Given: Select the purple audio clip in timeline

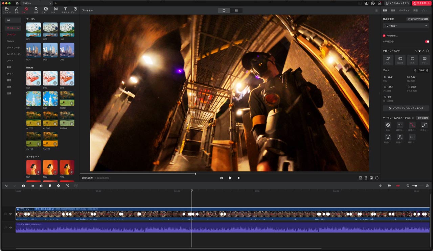Looking at the screenshot, I should tap(223, 227).
